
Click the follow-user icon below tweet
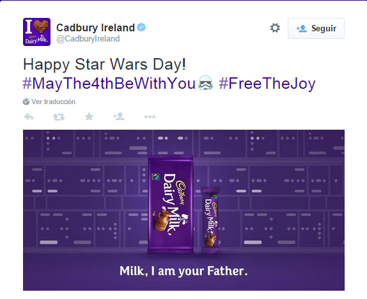[x=119, y=116]
